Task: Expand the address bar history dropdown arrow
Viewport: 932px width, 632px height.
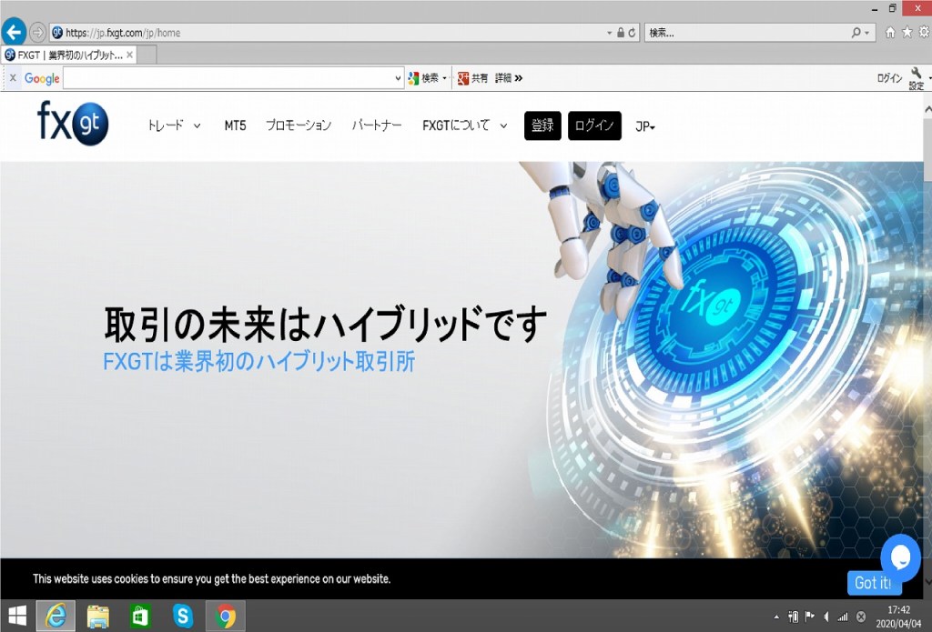Action: point(609,33)
